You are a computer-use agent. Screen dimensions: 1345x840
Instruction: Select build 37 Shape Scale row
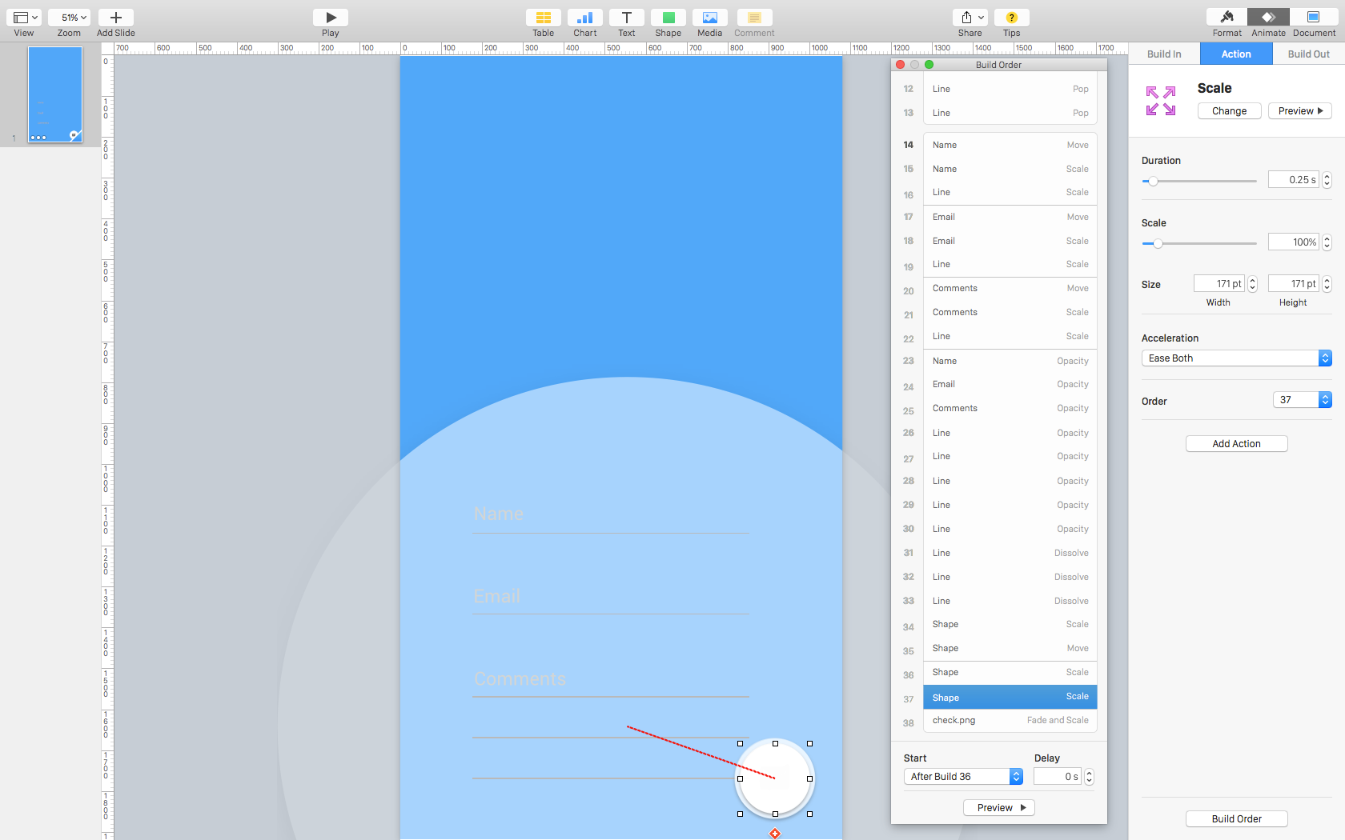click(x=1010, y=697)
